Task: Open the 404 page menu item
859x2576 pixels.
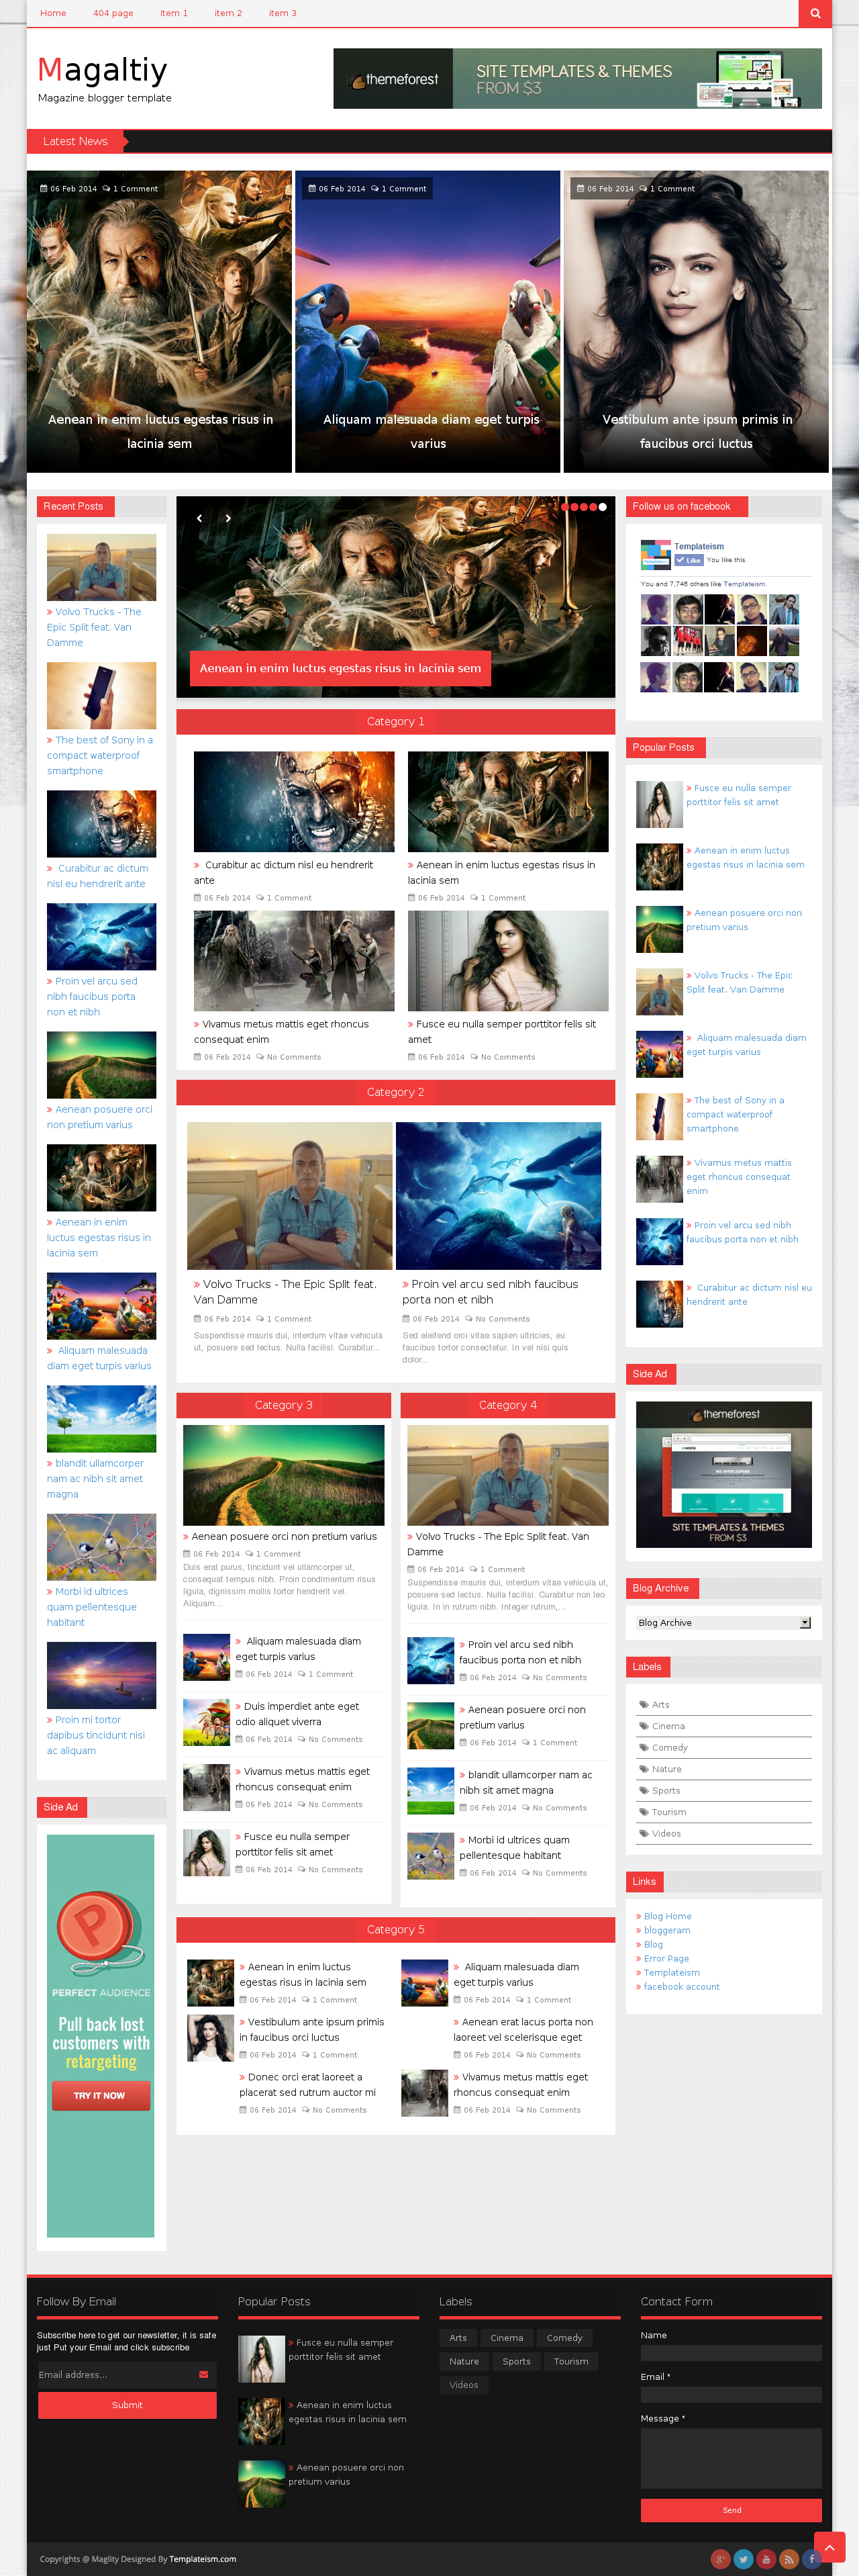Action: (113, 13)
